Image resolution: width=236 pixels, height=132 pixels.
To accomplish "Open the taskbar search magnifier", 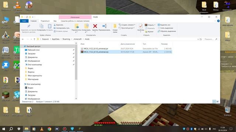I will coord(11,129).
